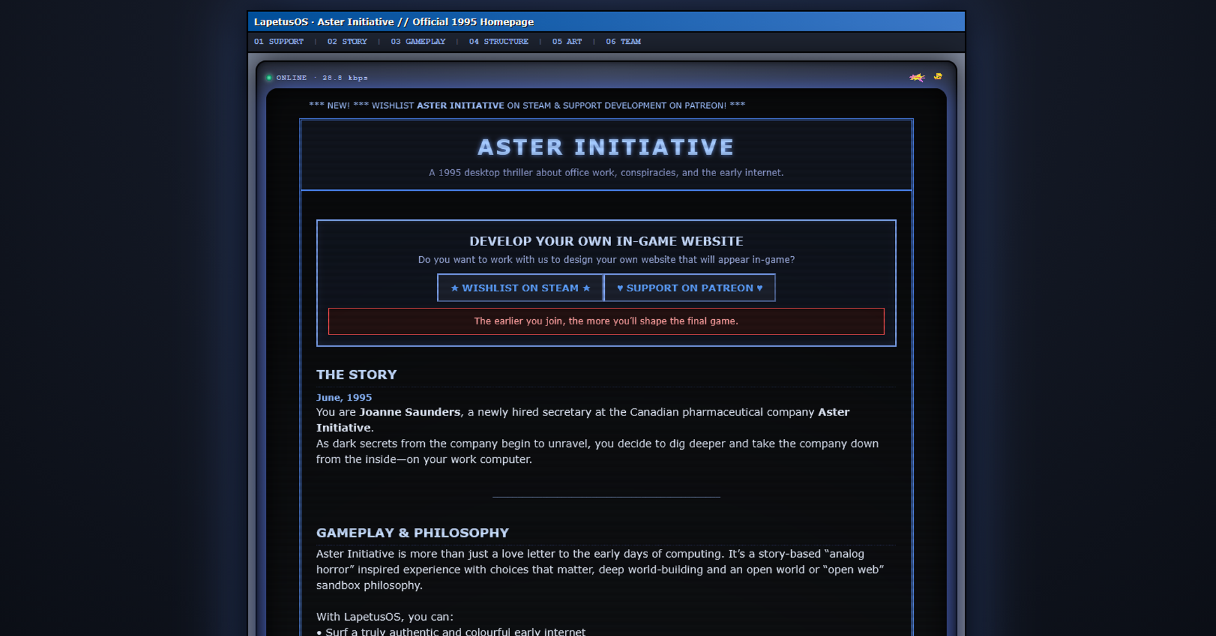
Task: Click THE STORY heading
Action: tap(356, 375)
